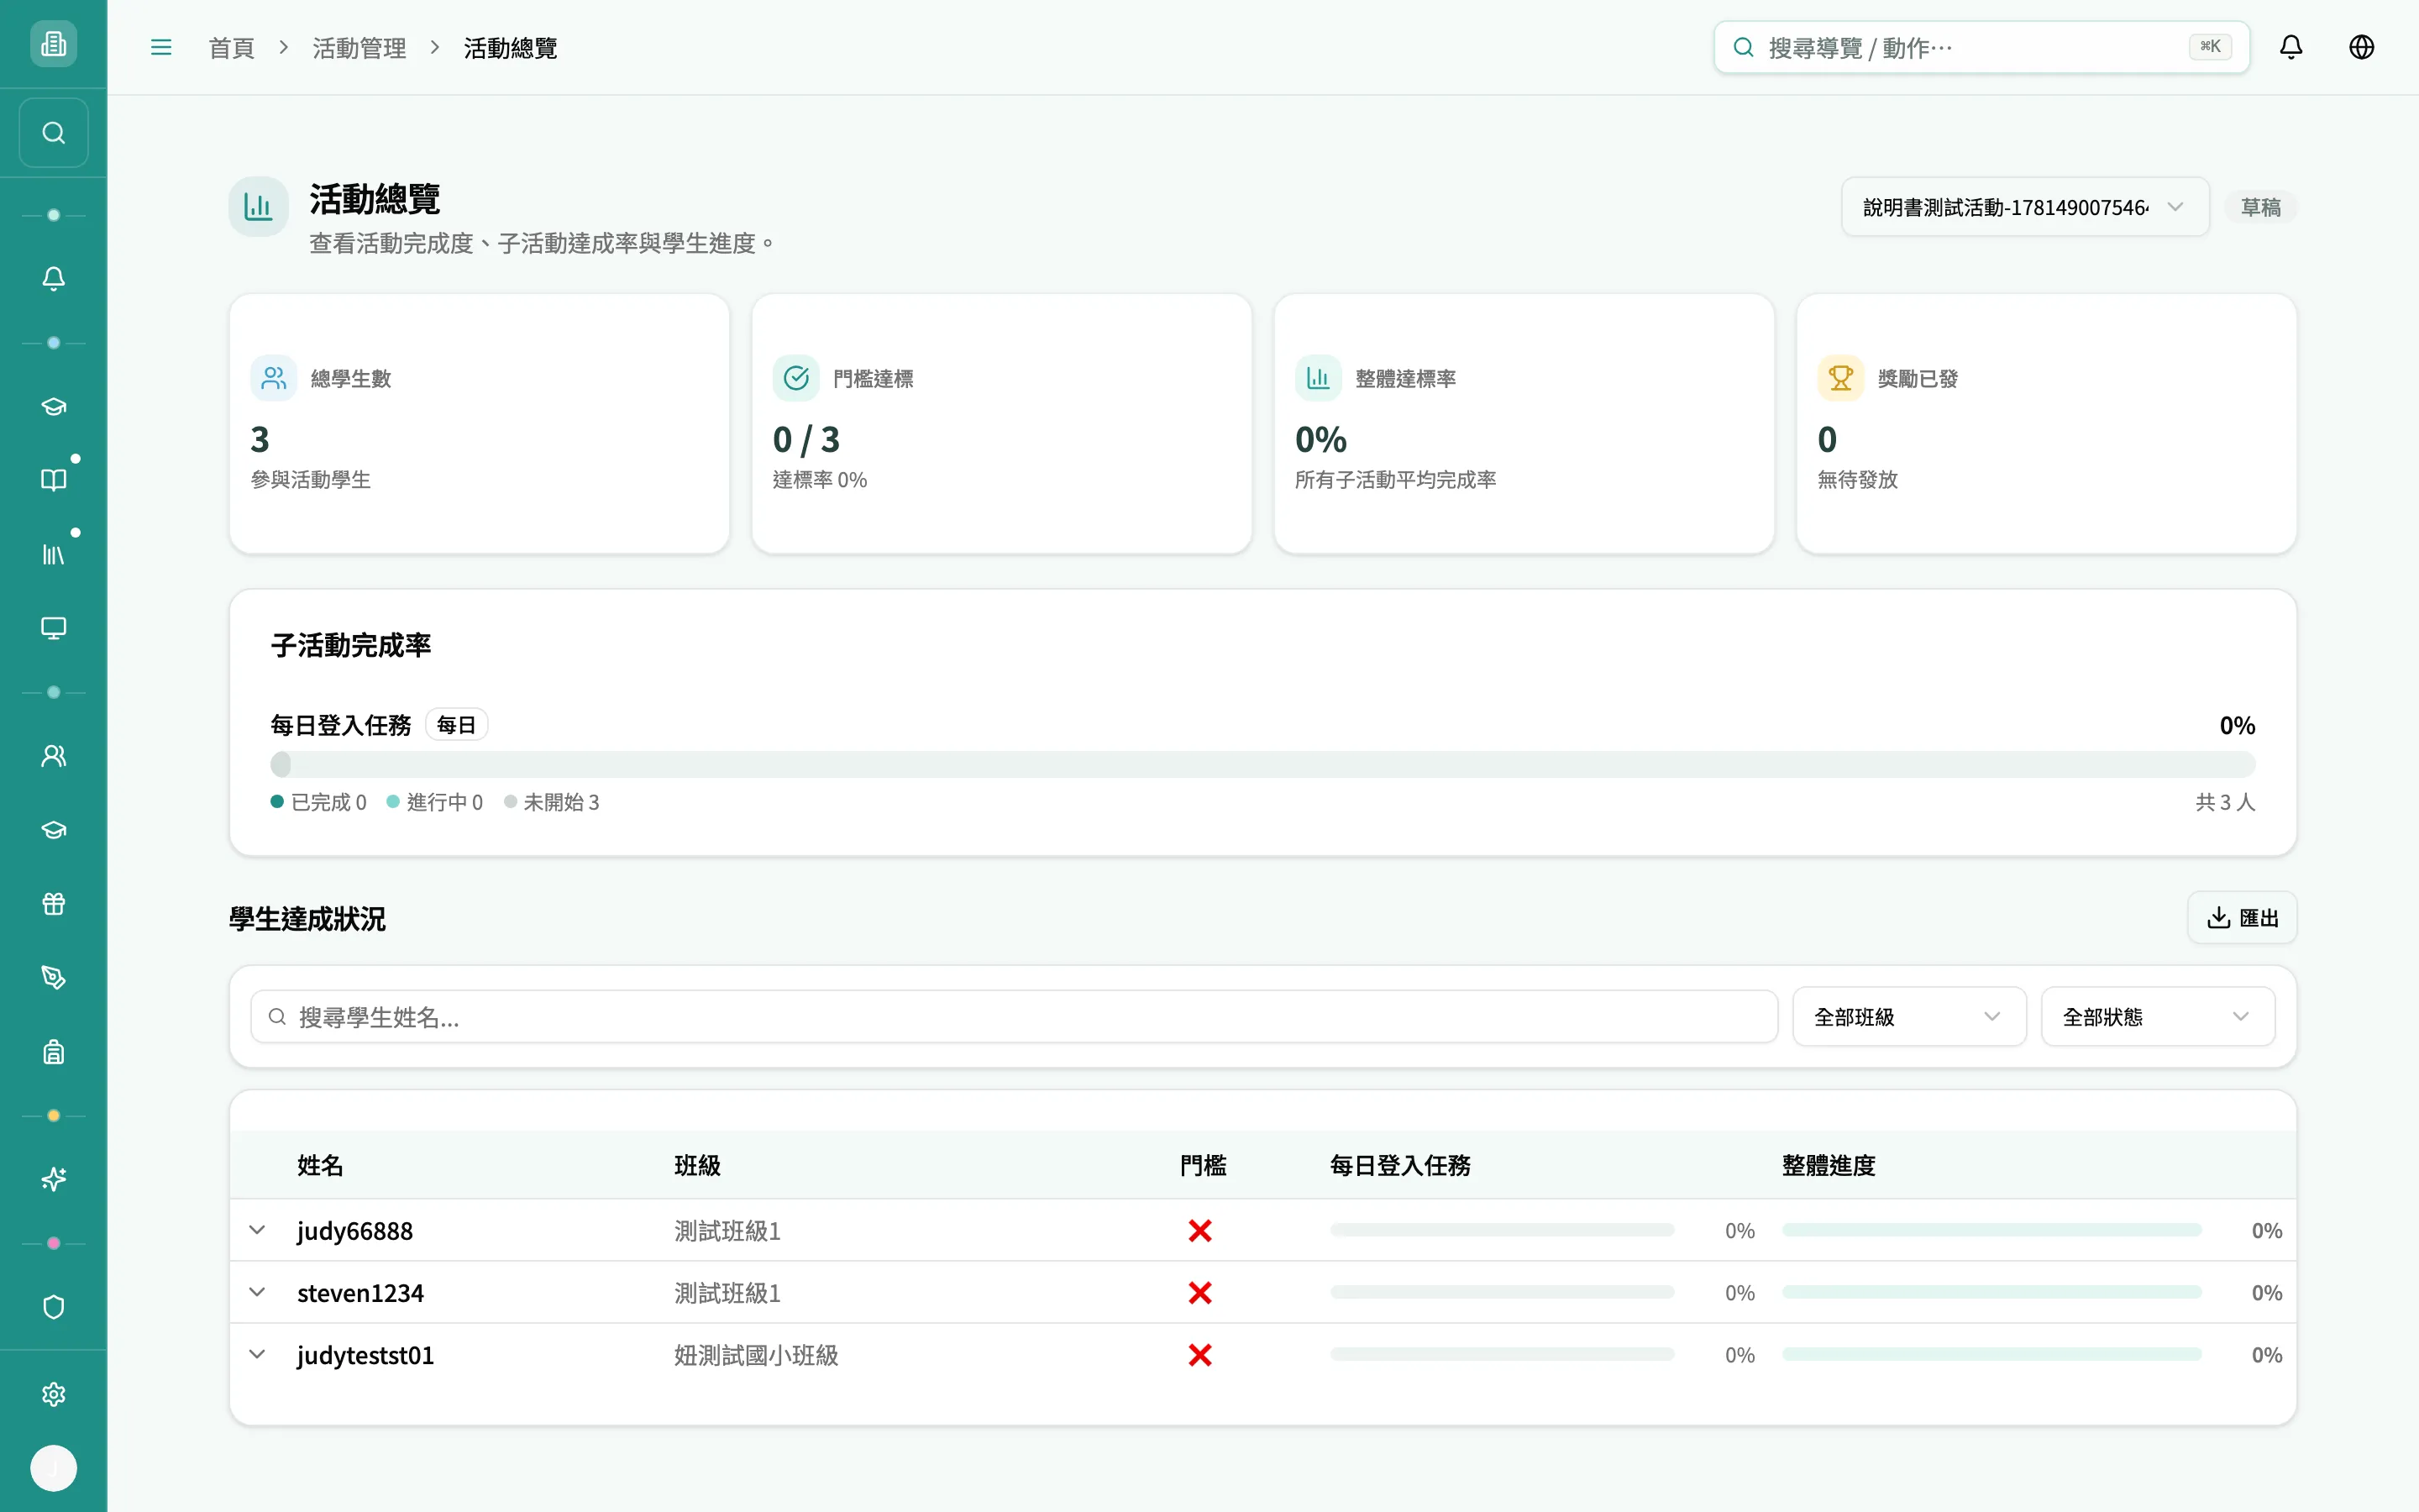Image resolution: width=2419 pixels, height=1512 pixels.
Task: Open the gift box sidebar icon
Action: [x=53, y=904]
